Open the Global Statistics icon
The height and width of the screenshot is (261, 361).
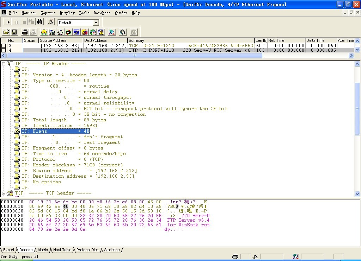click(x=93, y=32)
